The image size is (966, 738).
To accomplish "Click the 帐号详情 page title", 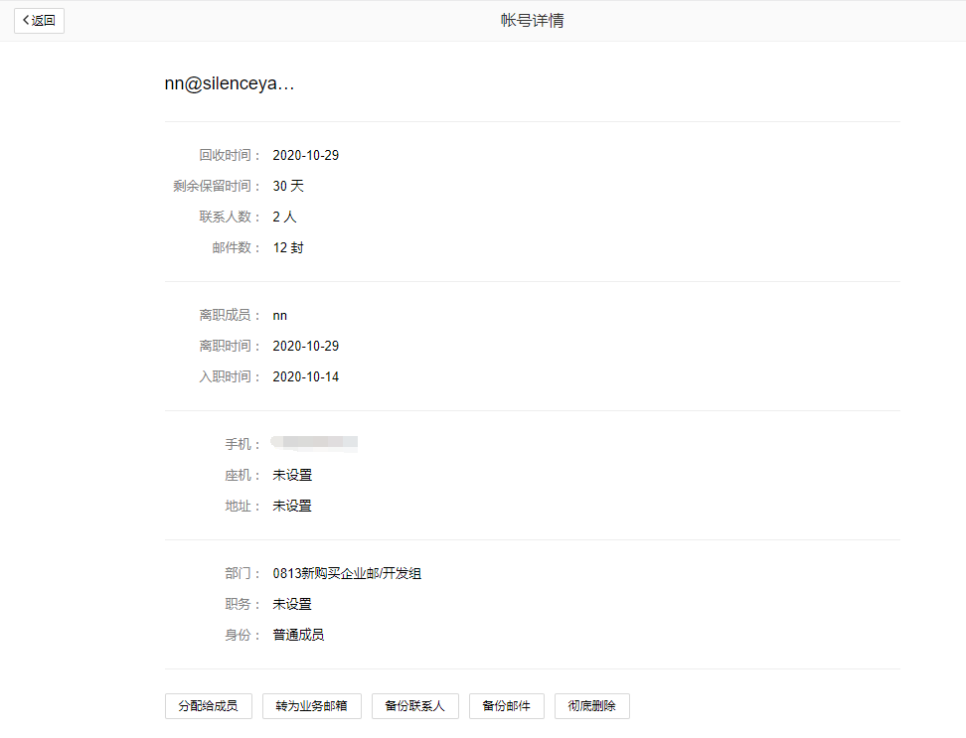I will (532, 21).
